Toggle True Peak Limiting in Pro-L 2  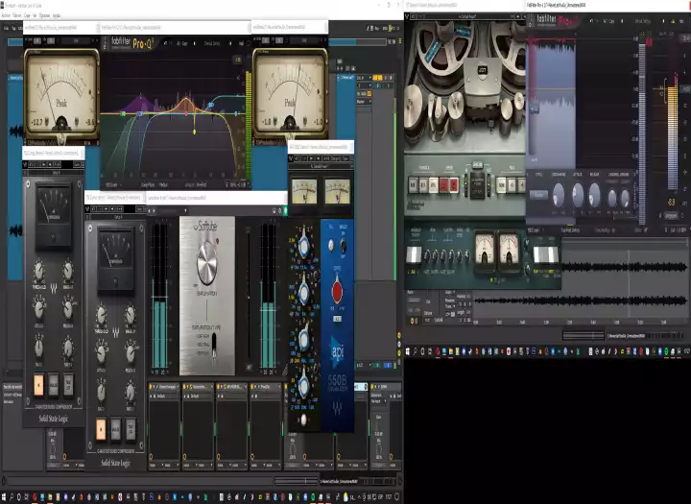tap(569, 230)
